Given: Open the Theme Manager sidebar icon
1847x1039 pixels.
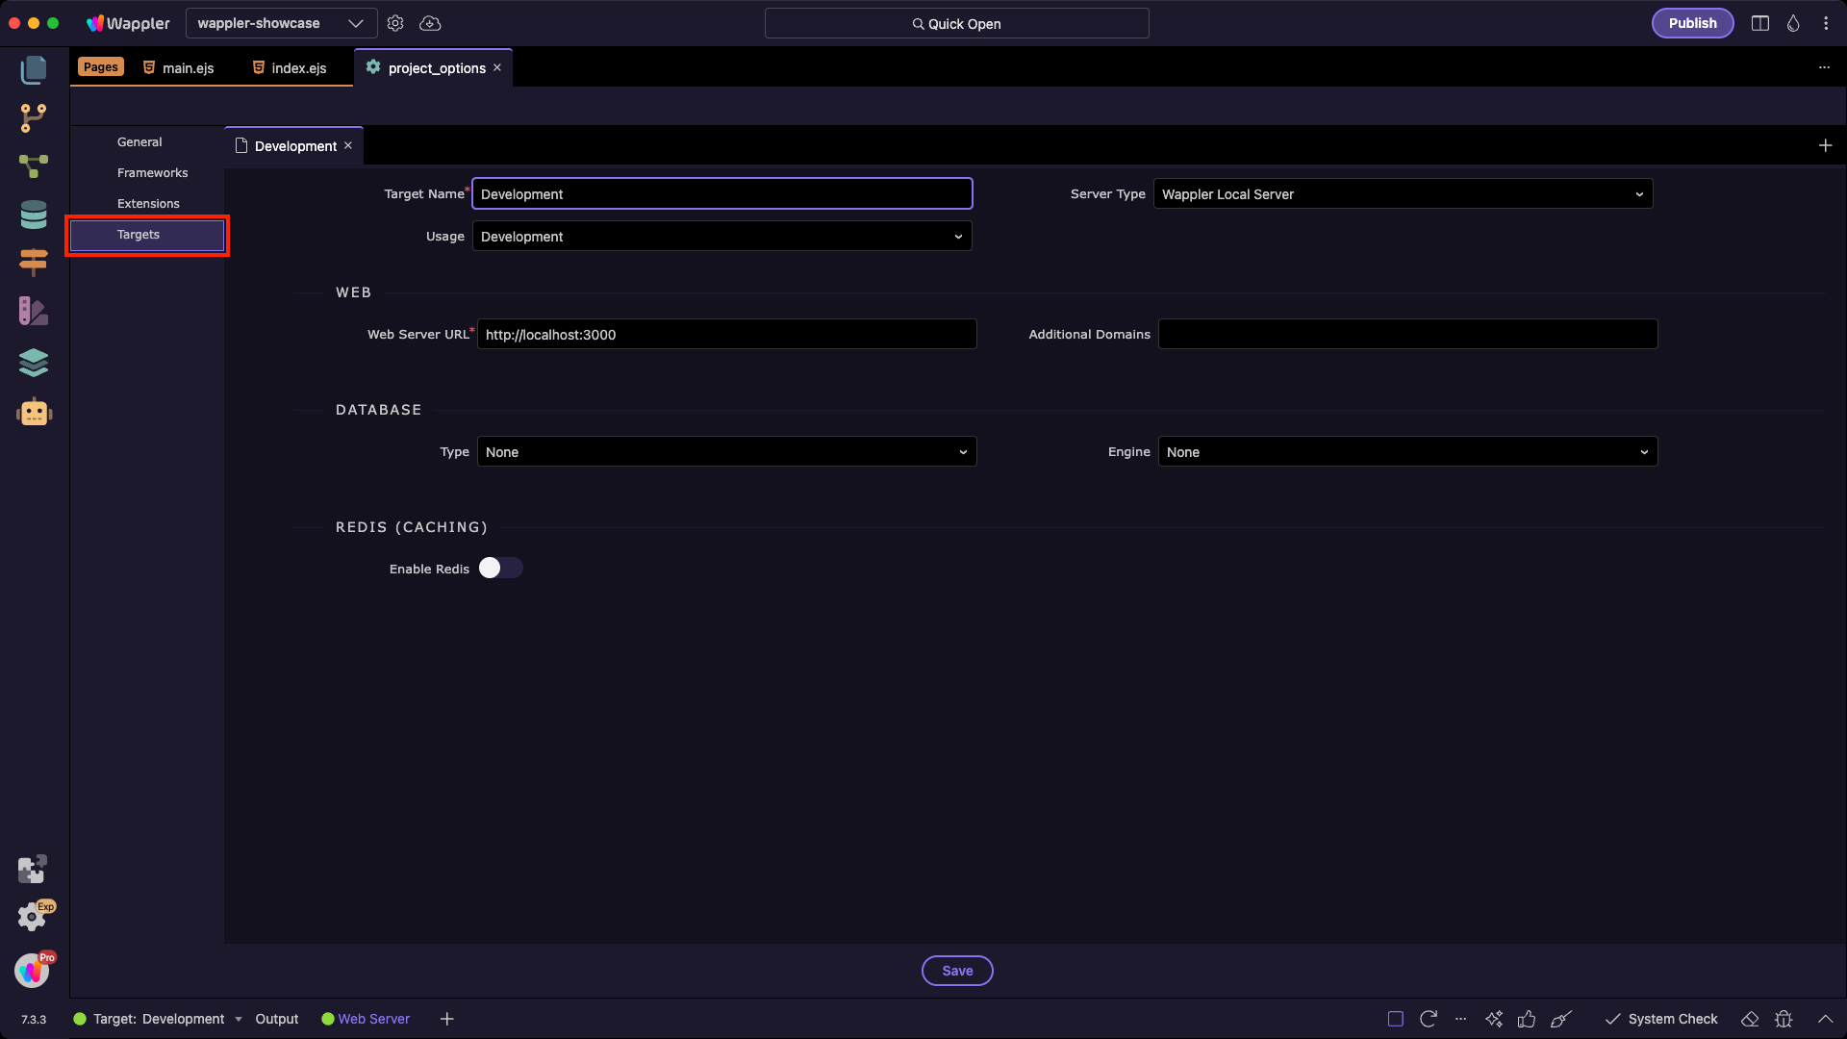Looking at the screenshot, I should [x=34, y=311].
